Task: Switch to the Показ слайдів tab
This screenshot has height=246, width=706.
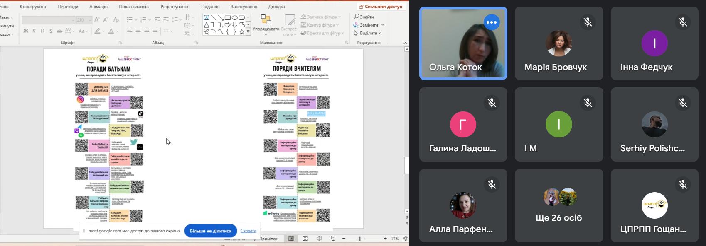Action: (133, 7)
